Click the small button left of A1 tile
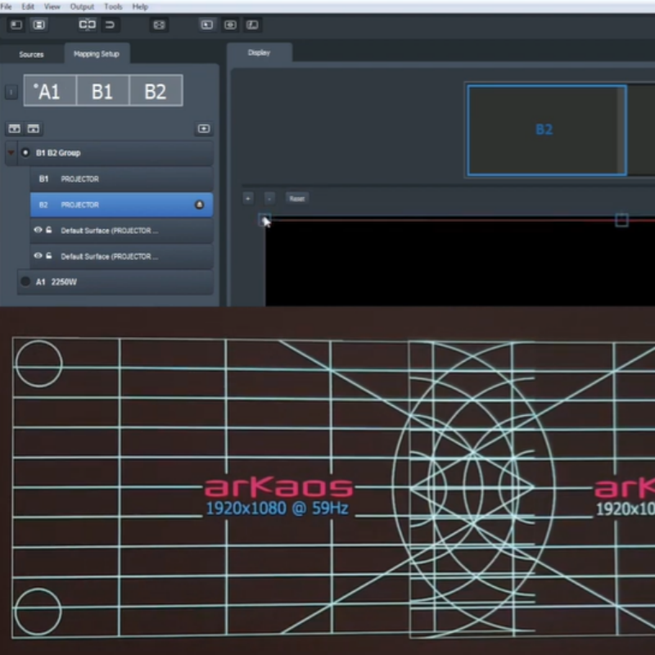The image size is (655, 655). click(x=11, y=92)
